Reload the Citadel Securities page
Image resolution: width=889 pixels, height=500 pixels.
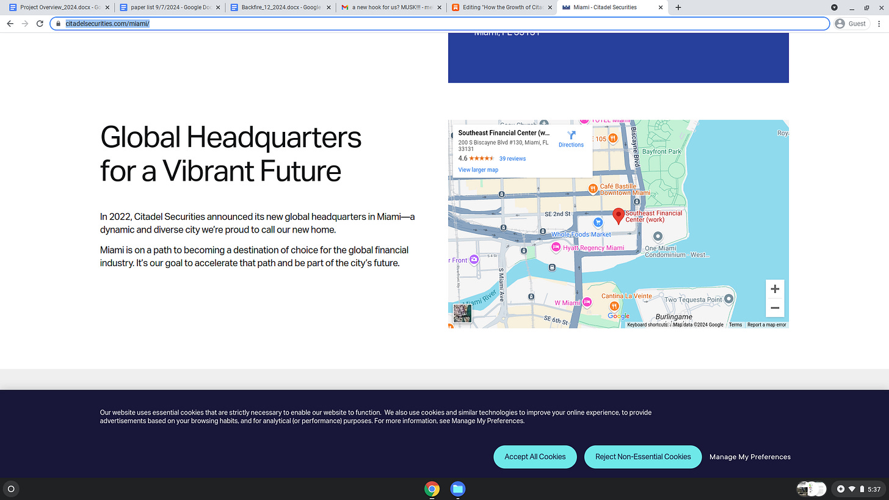(x=40, y=24)
